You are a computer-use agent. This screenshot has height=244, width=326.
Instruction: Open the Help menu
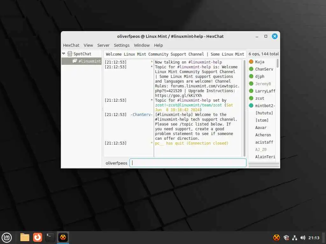[x=159, y=45]
